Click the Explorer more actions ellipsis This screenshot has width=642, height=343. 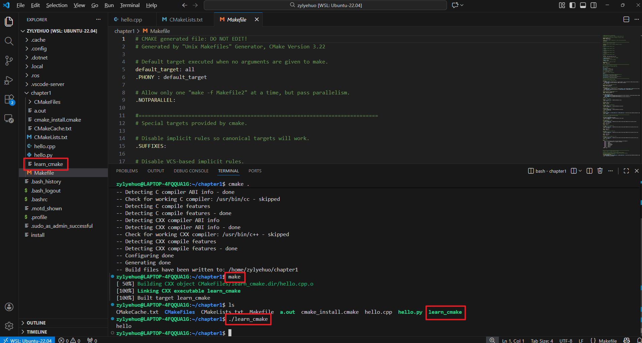click(x=98, y=19)
